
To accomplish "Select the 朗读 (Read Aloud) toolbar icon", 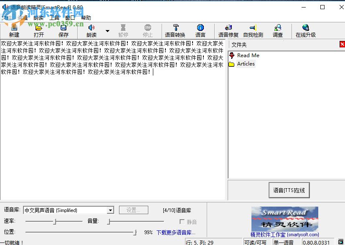I will 91,30.
